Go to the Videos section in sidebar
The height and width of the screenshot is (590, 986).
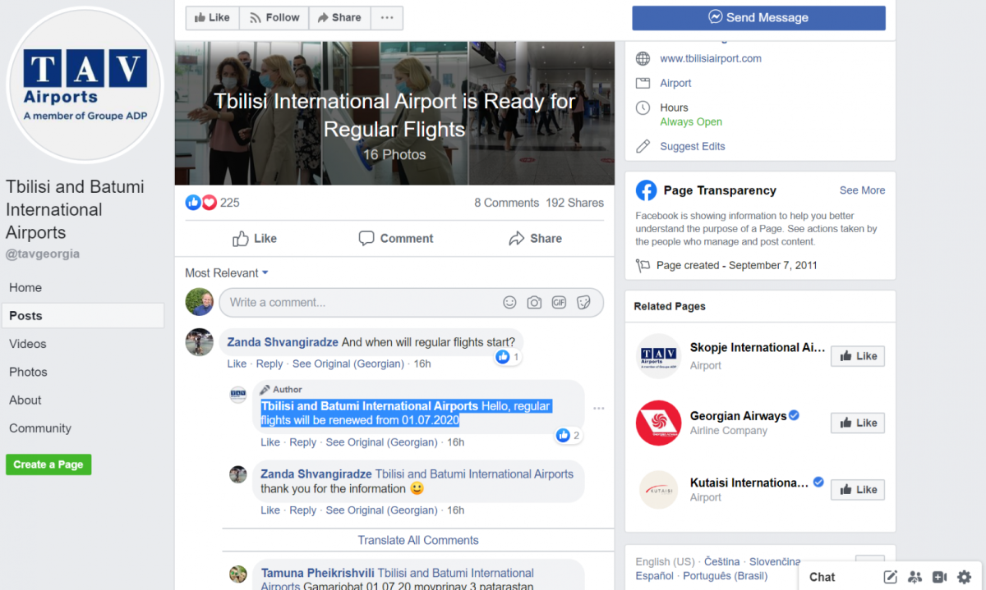coord(28,344)
